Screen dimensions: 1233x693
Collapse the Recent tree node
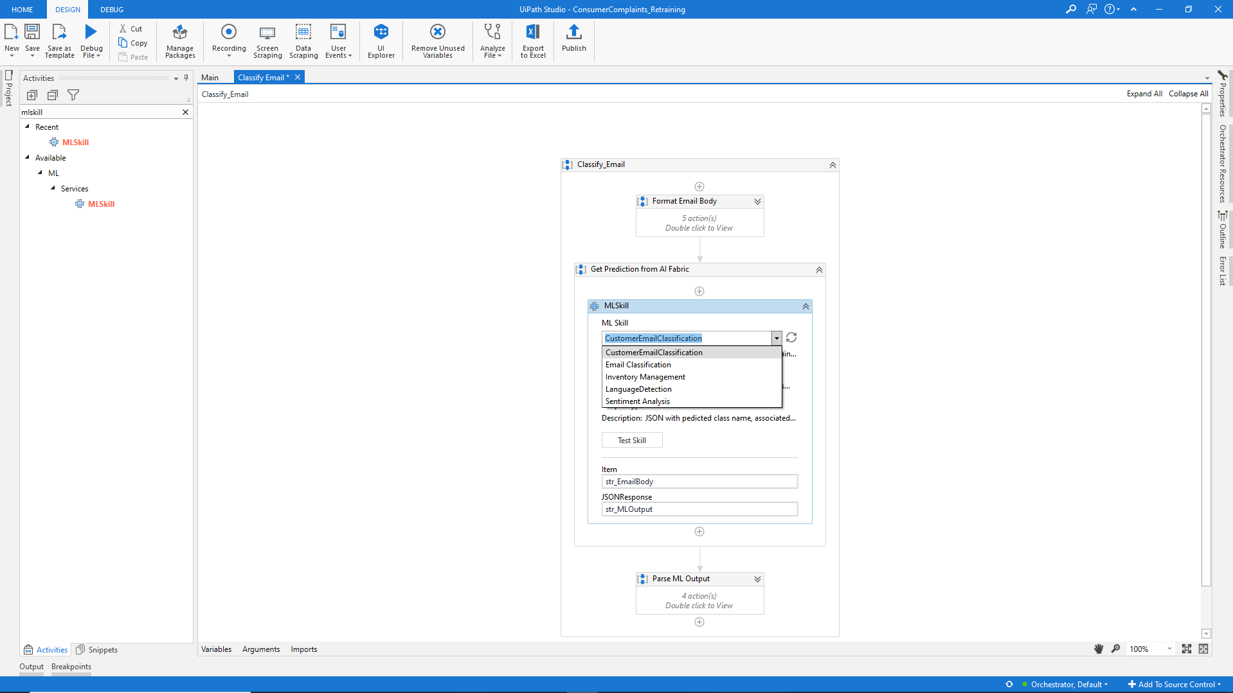(x=28, y=127)
